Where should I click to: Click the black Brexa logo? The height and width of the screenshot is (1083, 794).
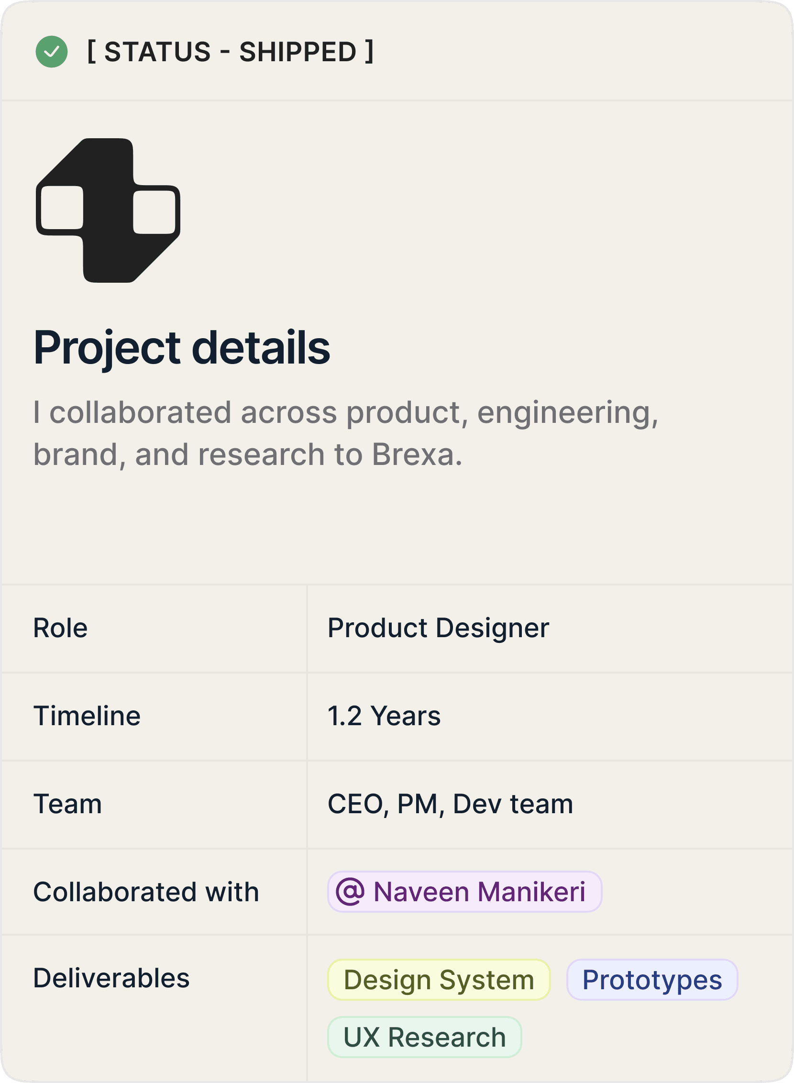tap(108, 210)
